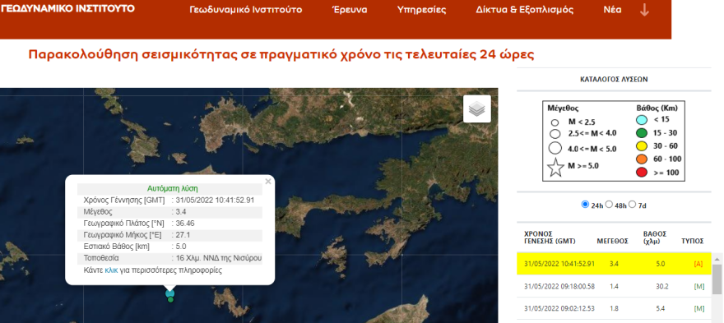Click the [M] tag in 09:18:00.58 row

pos(699,286)
